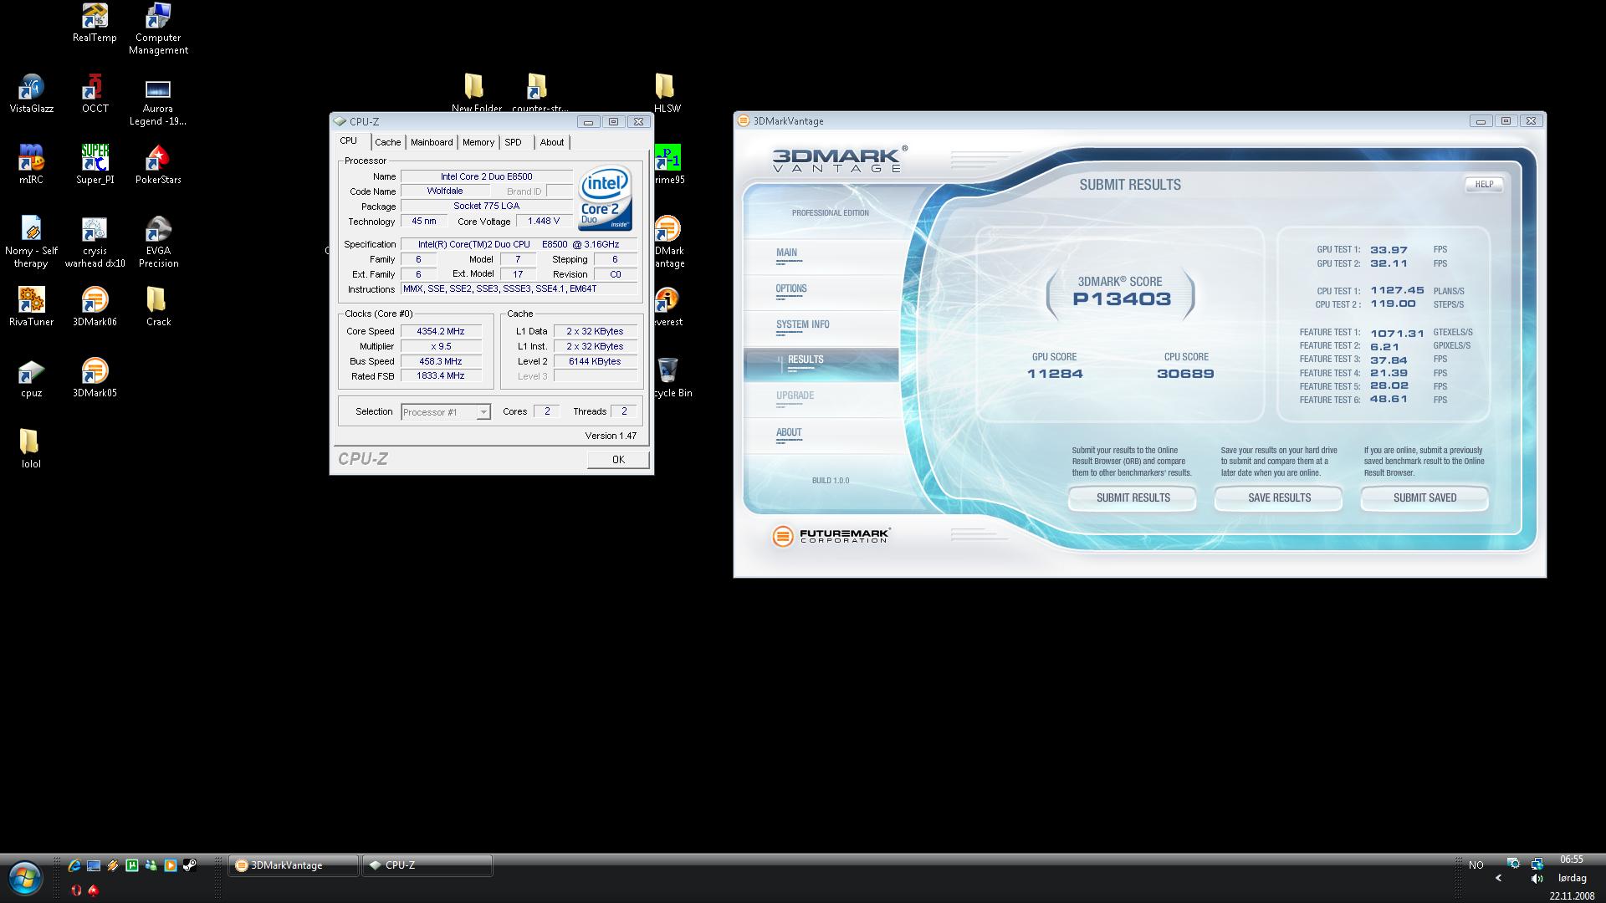Screen dimensions: 1606x903
Task: Switch to the SPD tab in CPU-Z
Action: tap(513, 142)
